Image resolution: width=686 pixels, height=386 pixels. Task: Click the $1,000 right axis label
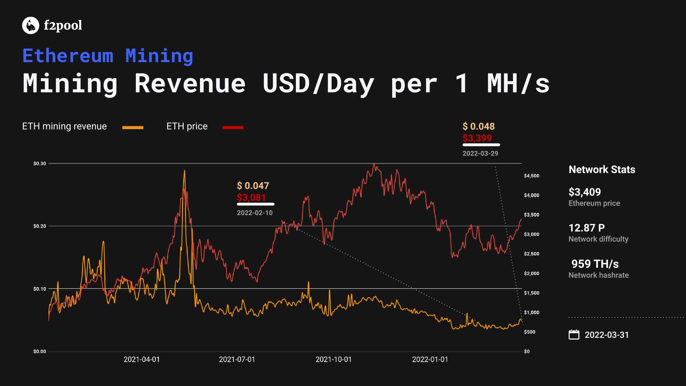532,313
